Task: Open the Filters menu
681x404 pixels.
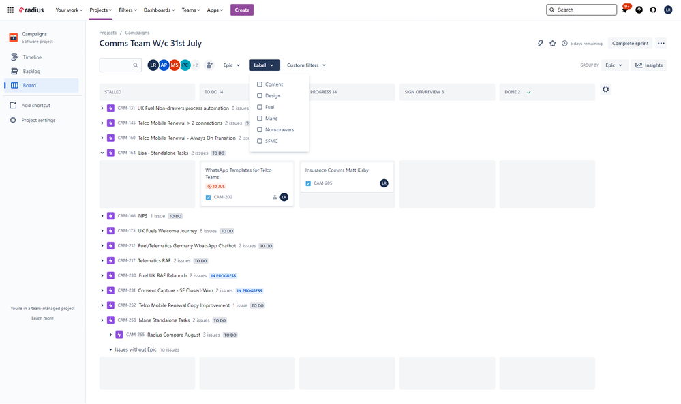Action: (127, 10)
